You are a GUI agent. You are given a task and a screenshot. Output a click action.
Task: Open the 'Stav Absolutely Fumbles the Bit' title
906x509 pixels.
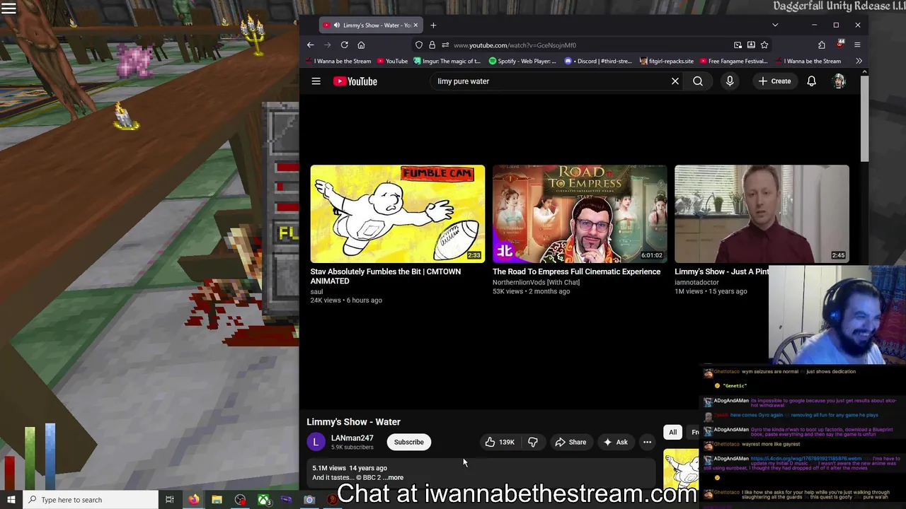tap(385, 276)
